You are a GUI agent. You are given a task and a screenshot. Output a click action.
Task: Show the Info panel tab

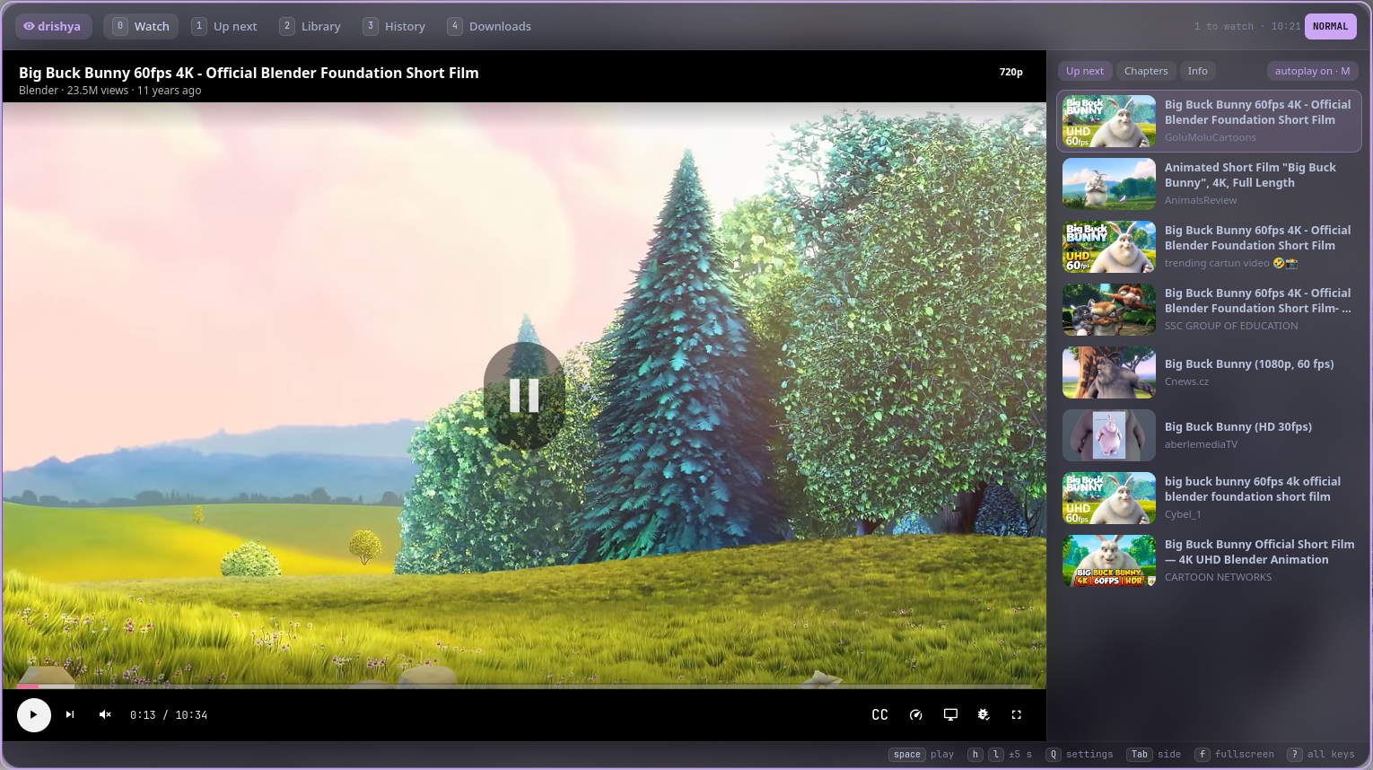click(1198, 71)
